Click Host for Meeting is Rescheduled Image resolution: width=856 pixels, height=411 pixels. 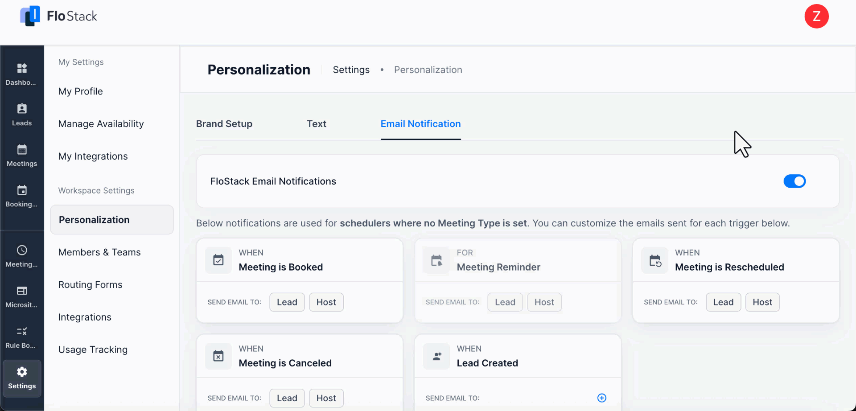pos(762,302)
